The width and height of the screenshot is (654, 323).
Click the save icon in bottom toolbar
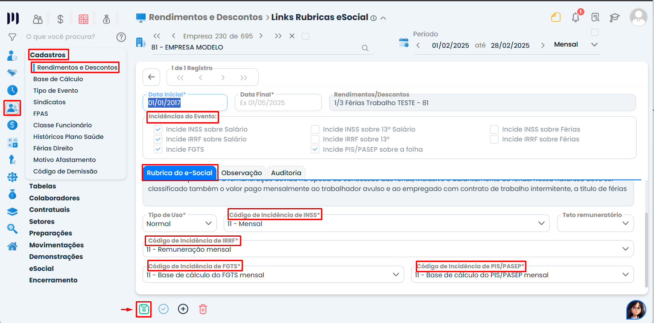(144, 309)
